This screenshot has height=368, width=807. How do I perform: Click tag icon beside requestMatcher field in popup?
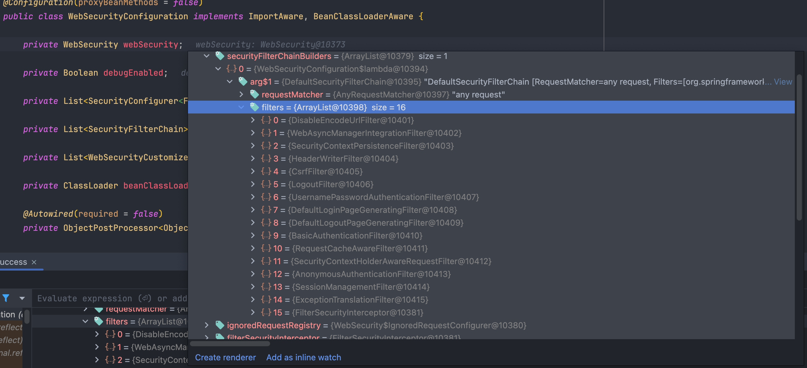(254, 95)
